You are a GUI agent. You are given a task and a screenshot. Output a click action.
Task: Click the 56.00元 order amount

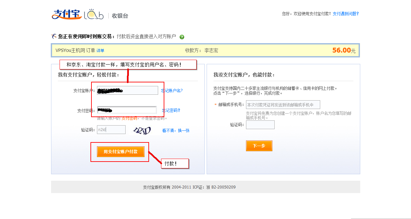pos(344,50)
